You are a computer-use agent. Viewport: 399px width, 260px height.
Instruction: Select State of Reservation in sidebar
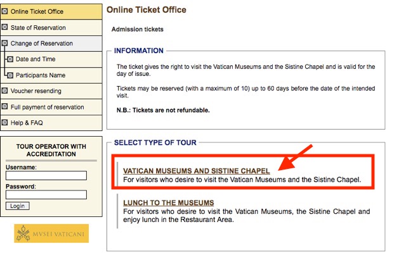(51, 28)
